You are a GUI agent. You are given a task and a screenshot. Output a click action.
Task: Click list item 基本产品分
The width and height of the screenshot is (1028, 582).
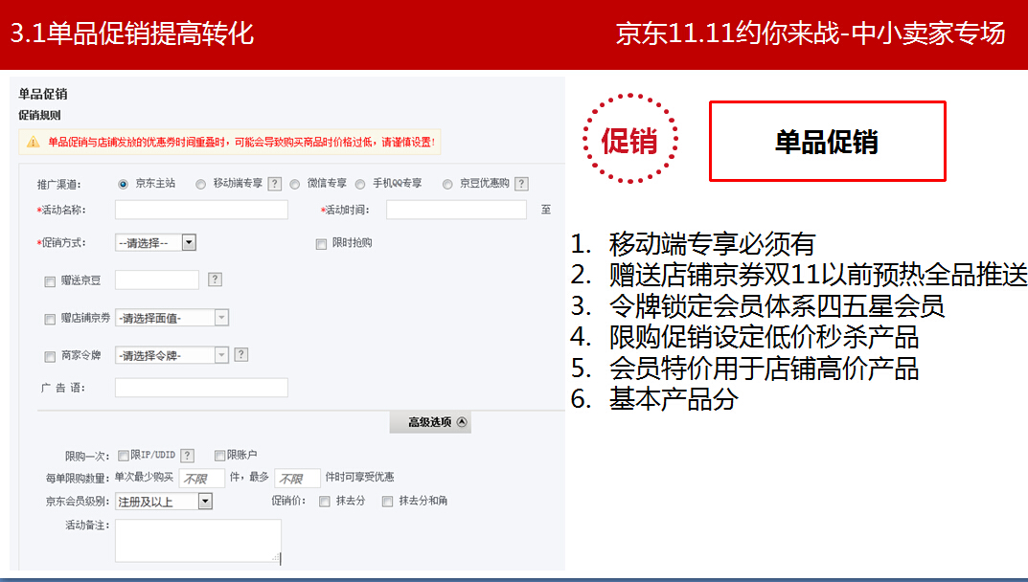pyautogui.click(x=674, y=399)
